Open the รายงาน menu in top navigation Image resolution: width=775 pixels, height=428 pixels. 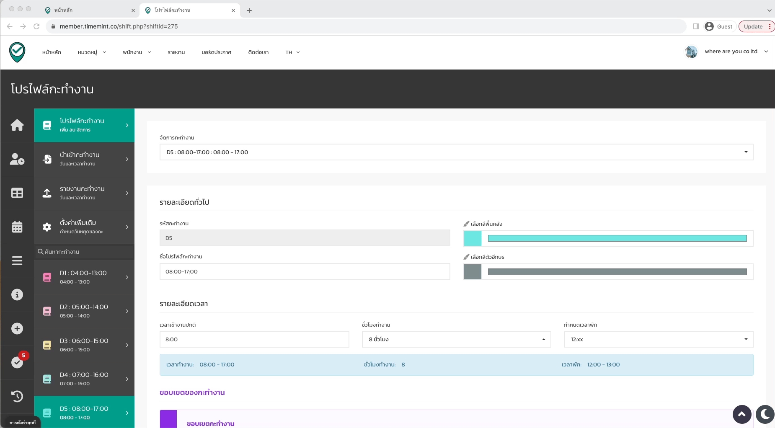pos(176,52)
